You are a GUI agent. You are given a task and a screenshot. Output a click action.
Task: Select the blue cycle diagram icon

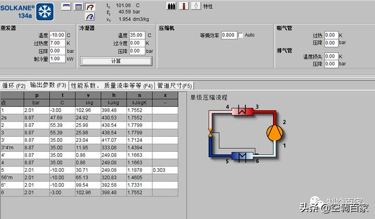pyautogui.click(x=90, y=16)
